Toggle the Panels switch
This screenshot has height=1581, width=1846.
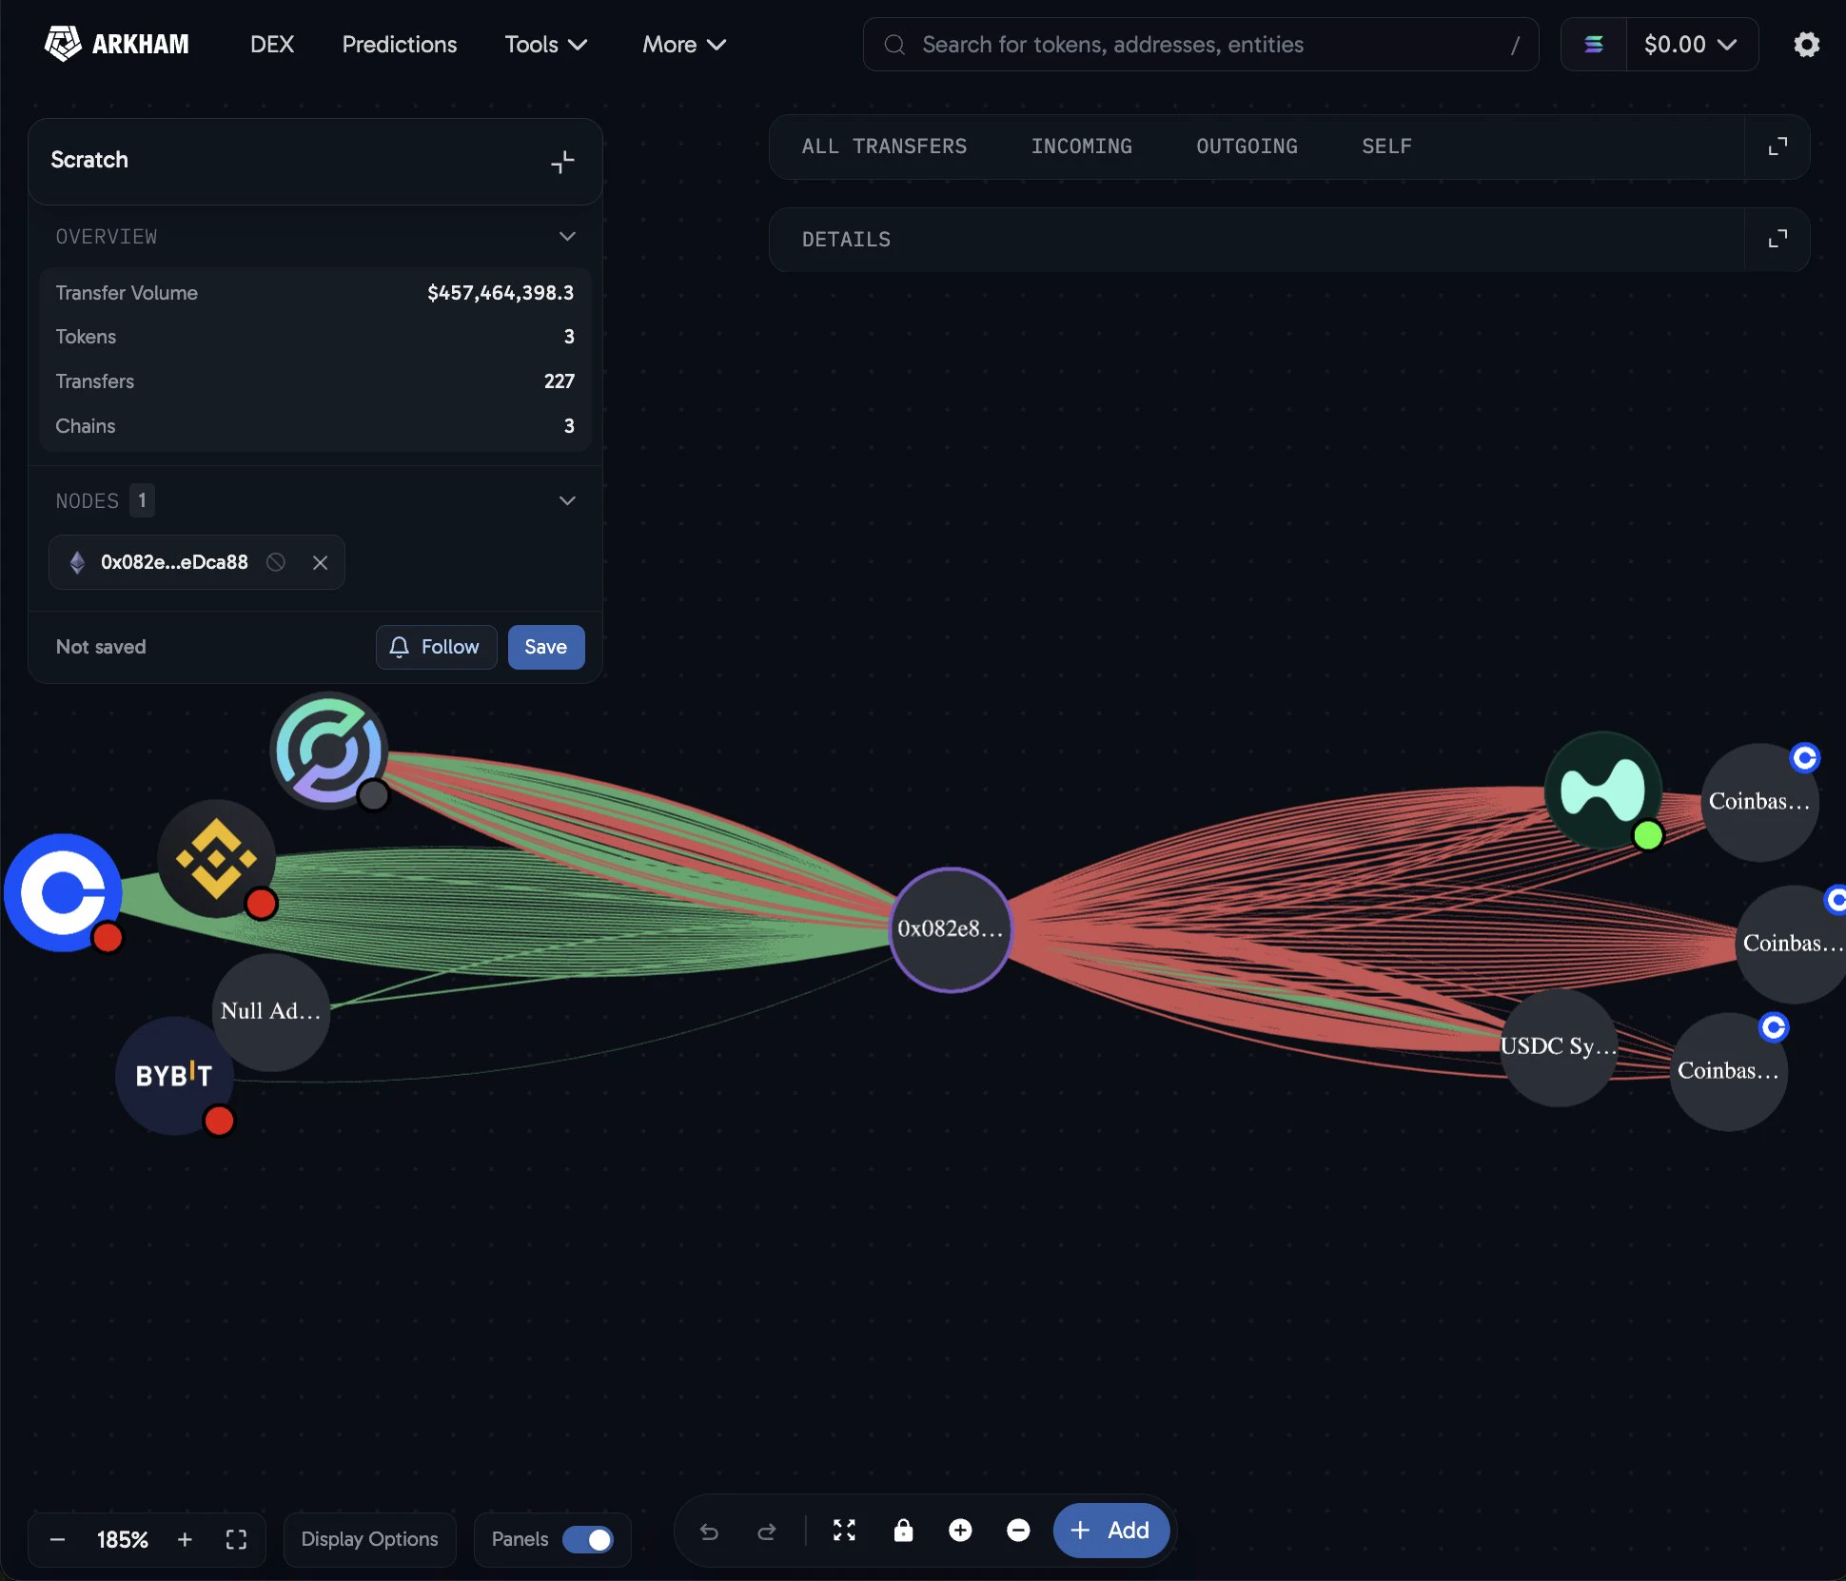click(x=587, y=1539)
